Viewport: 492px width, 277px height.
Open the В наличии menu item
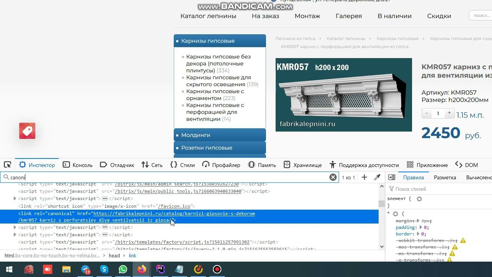394,16
